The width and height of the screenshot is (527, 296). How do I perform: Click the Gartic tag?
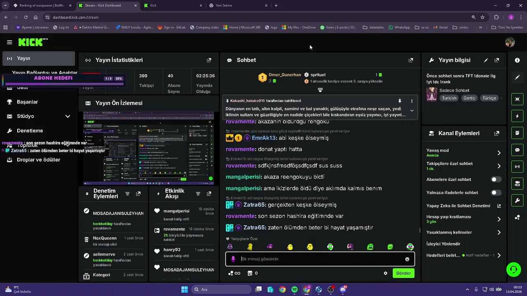tap(469, 98)
